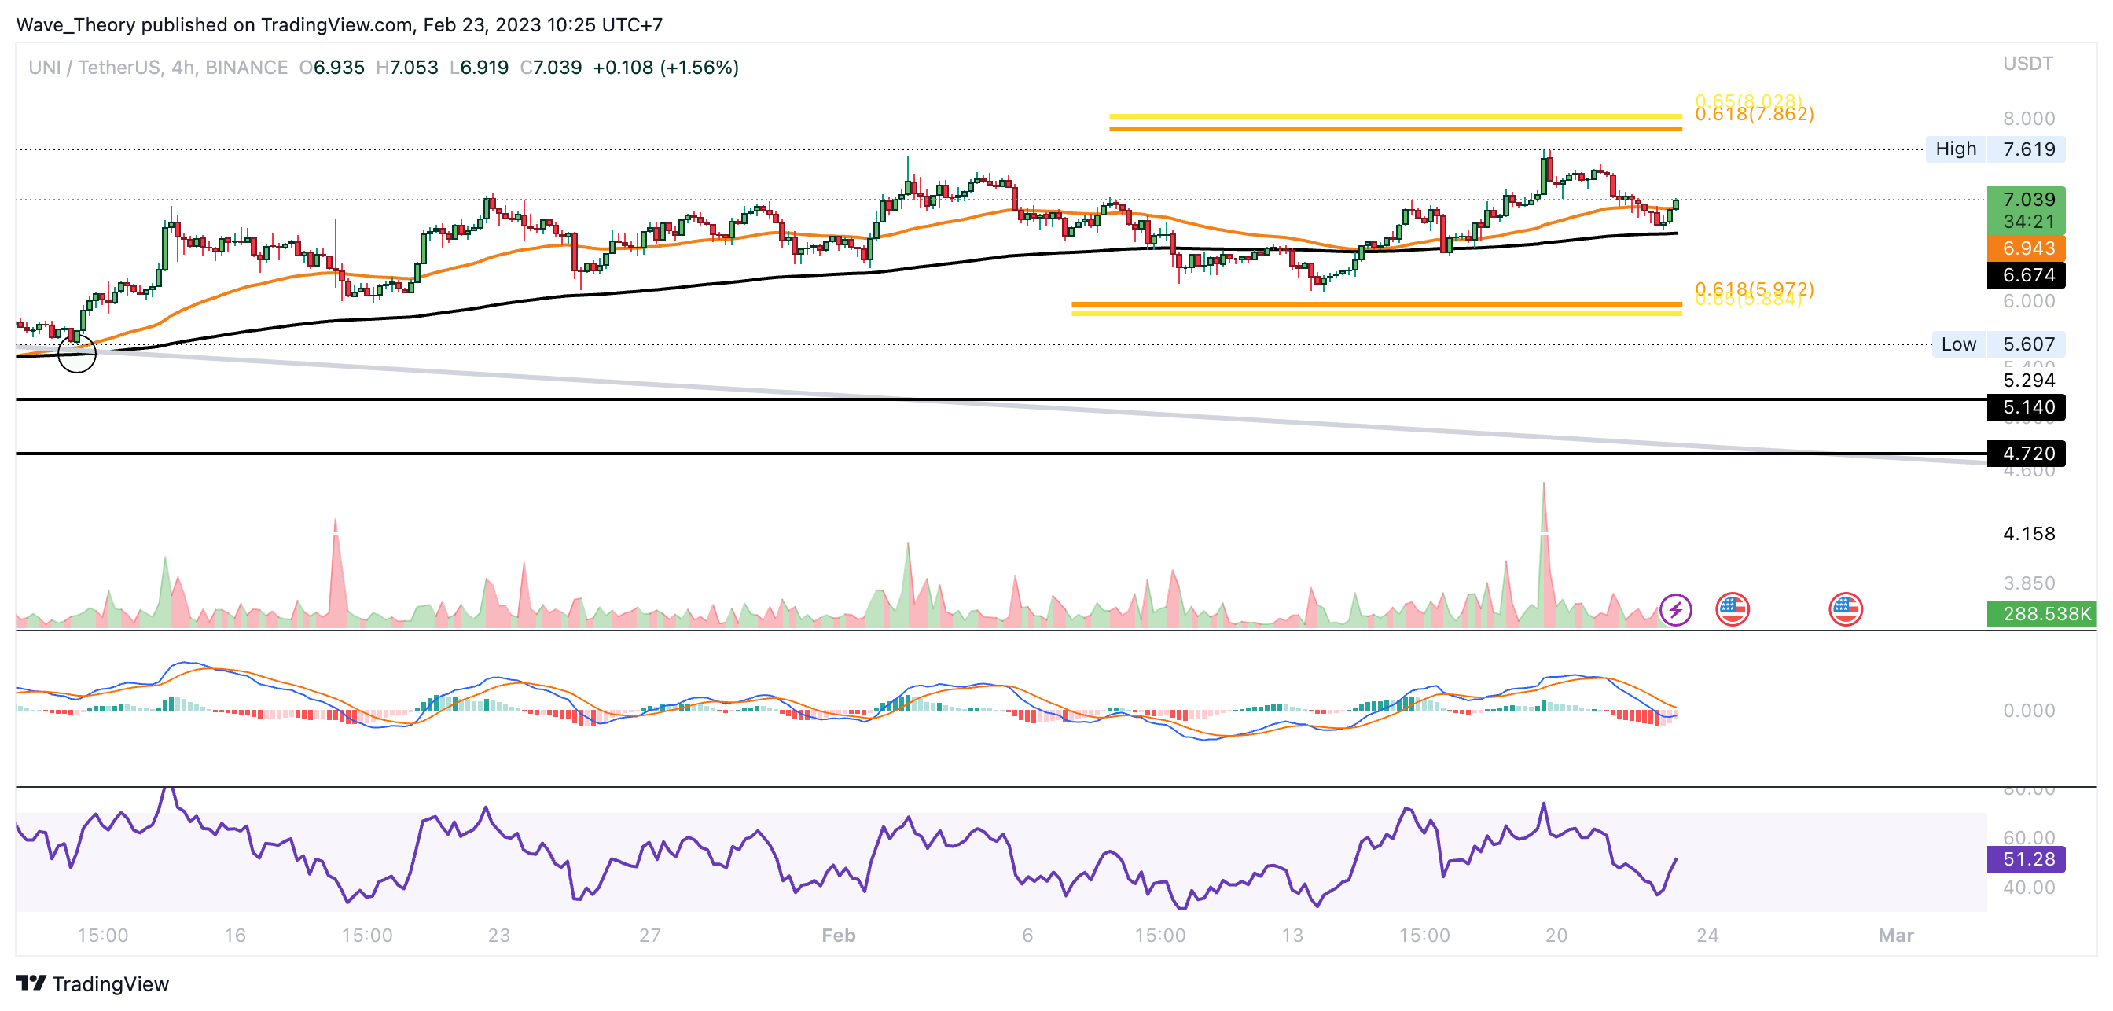Select the 5.140 horizontal line price tag
The image size is (2113, 1011).
coord(2025,407)
